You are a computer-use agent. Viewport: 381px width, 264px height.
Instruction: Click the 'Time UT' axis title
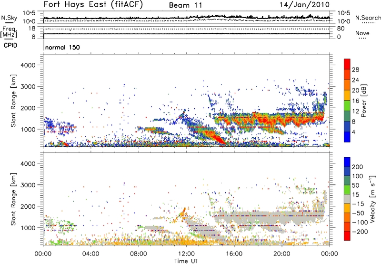pyautogui.click(x=186, y=261)
